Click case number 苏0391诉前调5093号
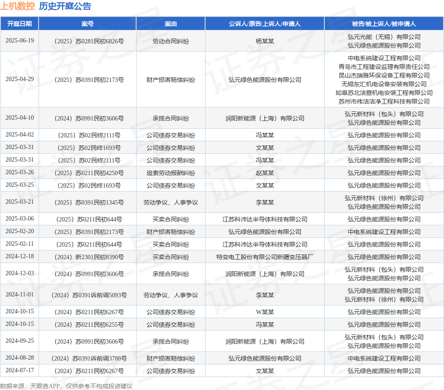The width and height of the screenshot is (444, 390). point(89,295)
